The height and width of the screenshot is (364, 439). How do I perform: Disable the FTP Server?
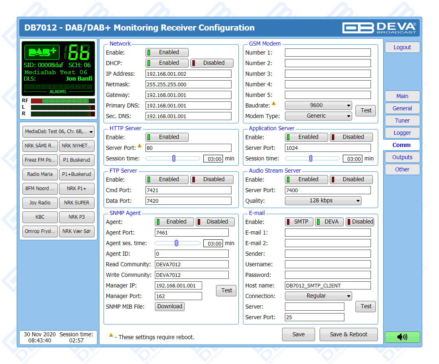[x=212, y=180]
